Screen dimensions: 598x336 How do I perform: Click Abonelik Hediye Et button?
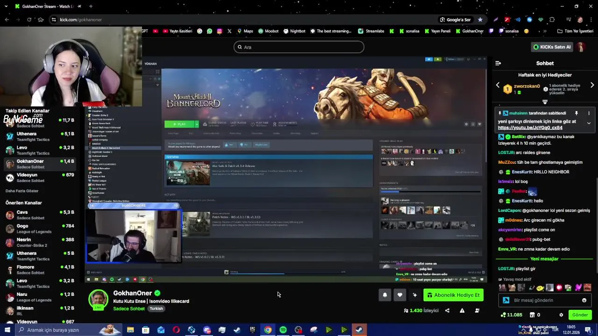[x=453, y=295]
